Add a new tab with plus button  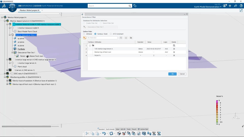coord(42,10)
